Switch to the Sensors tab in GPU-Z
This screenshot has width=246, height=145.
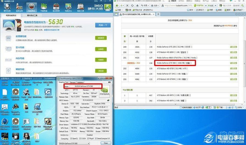(x=73, y=82)
